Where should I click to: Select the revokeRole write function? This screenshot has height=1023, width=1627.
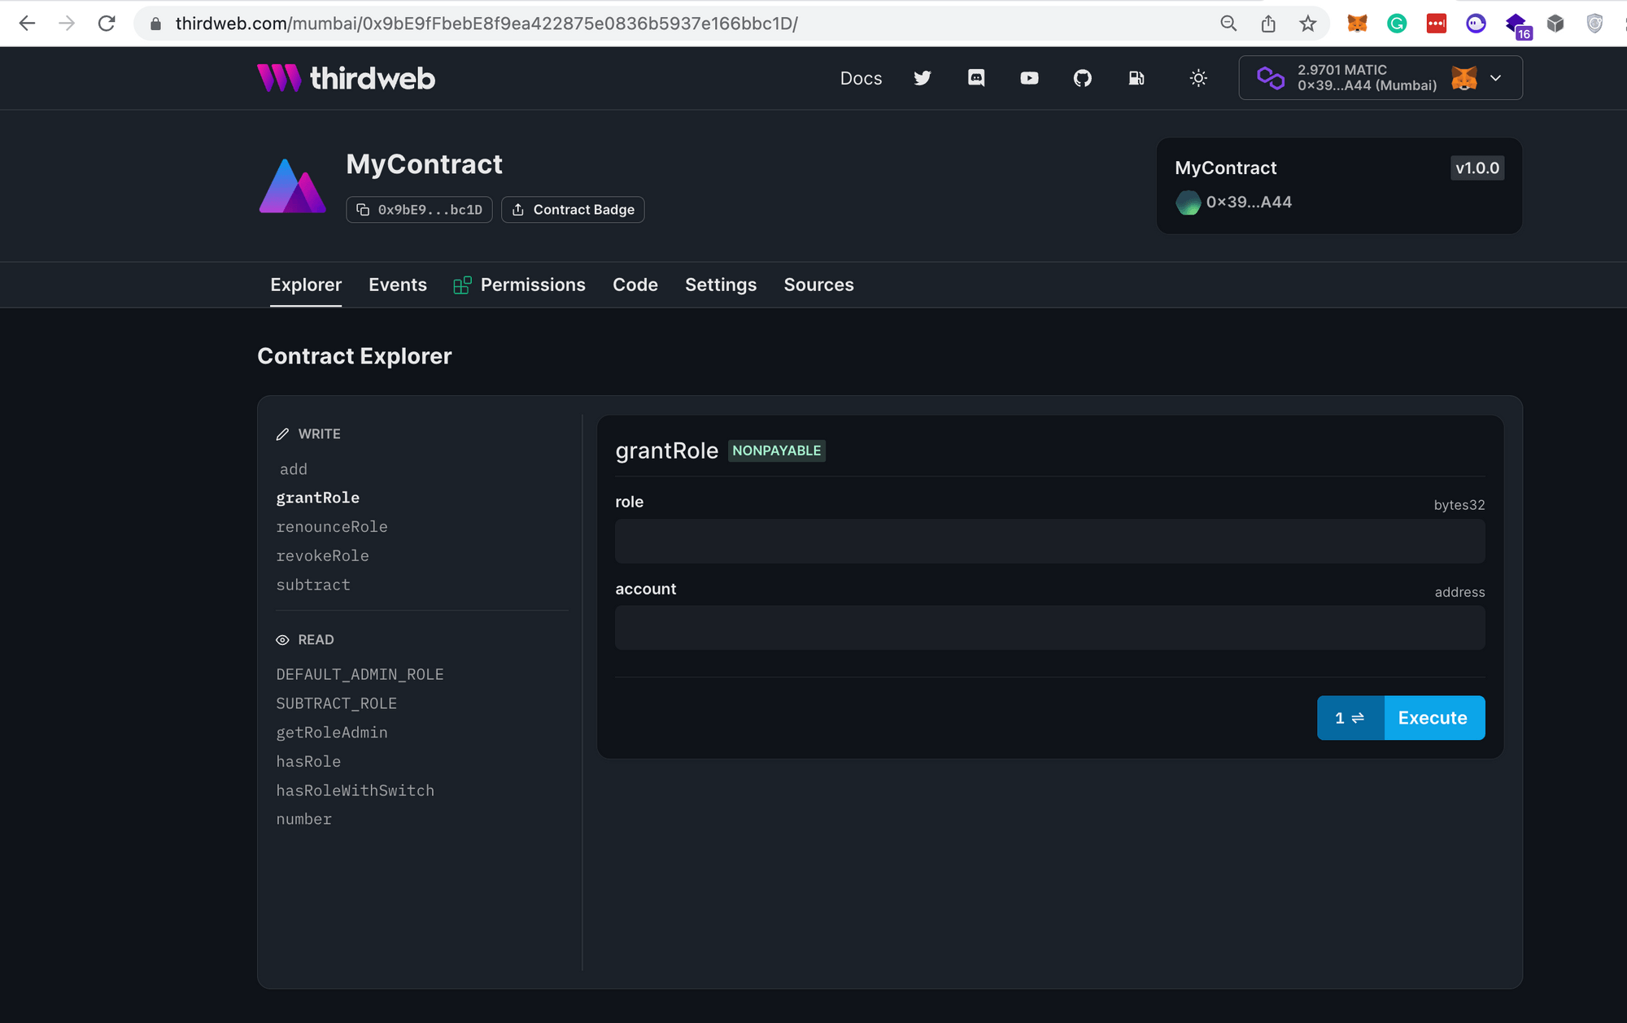click(x=322, y=556)
